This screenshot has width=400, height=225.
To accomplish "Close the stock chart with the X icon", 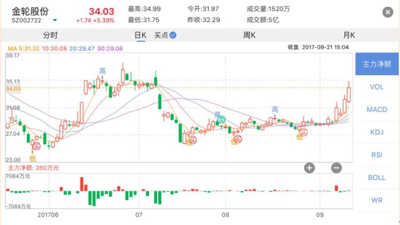I will pos(387,12).
